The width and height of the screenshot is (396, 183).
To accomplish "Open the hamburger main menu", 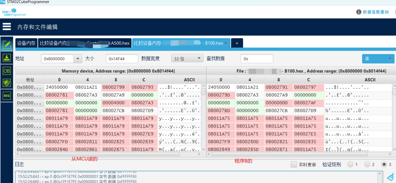I will point(7,26).
